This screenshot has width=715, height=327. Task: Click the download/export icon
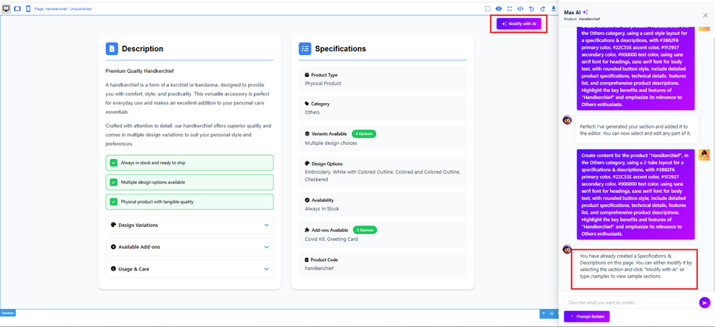click(x=553, y=9)
